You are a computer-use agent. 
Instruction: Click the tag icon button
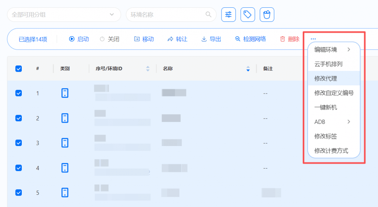(248, 15)
